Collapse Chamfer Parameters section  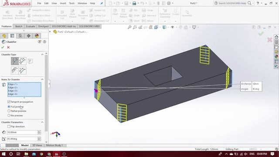point(42,122)
